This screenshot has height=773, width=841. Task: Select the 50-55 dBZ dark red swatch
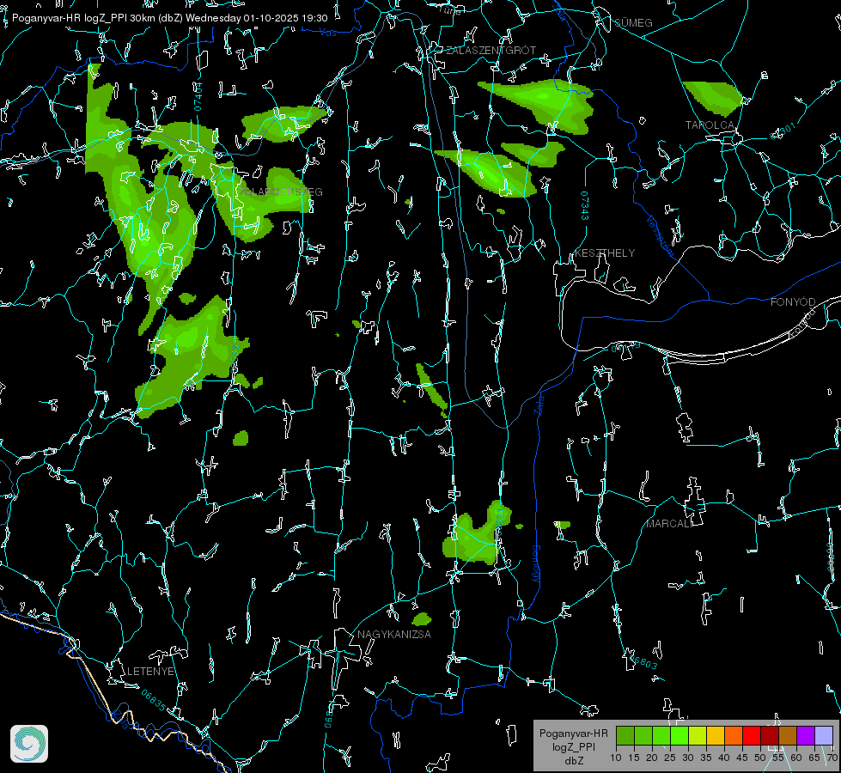[770, 735]
